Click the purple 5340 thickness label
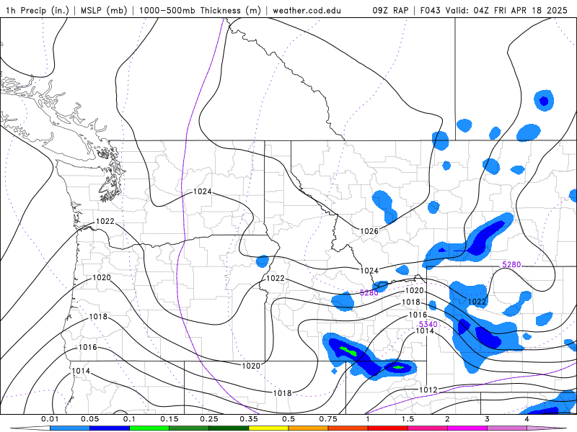577x432 pixels. (428, 324)
